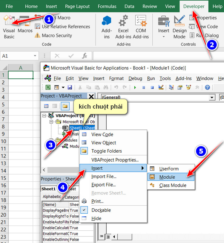The width and height of the screenshot is (224, 243).
Task: Open the Debug menu in VBA editor
Action: click(135, 78)
